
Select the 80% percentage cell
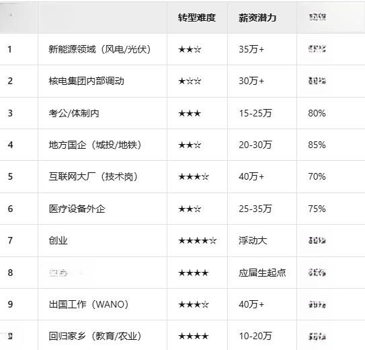pyautogui.click(x=331, y=113)
